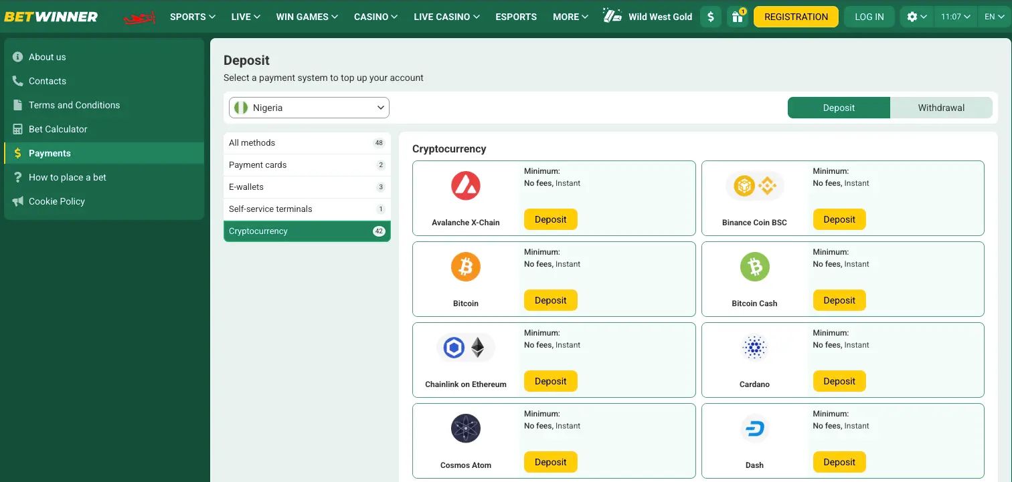The height and width of the screenshot is (482, 1012).
Task: Select the Avalanche X-Chain logo
Action: point(466,186)
